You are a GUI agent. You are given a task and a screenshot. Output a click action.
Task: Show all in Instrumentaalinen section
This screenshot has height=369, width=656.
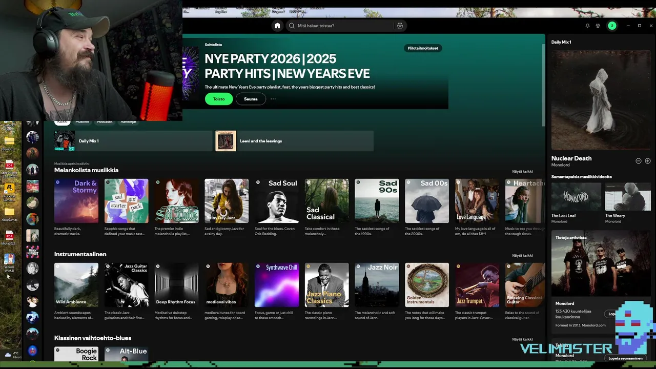click(522, 256)
